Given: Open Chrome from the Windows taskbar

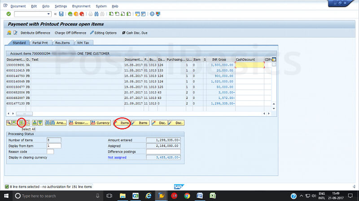Looking at the screenshot, I should tap(187, 196).
